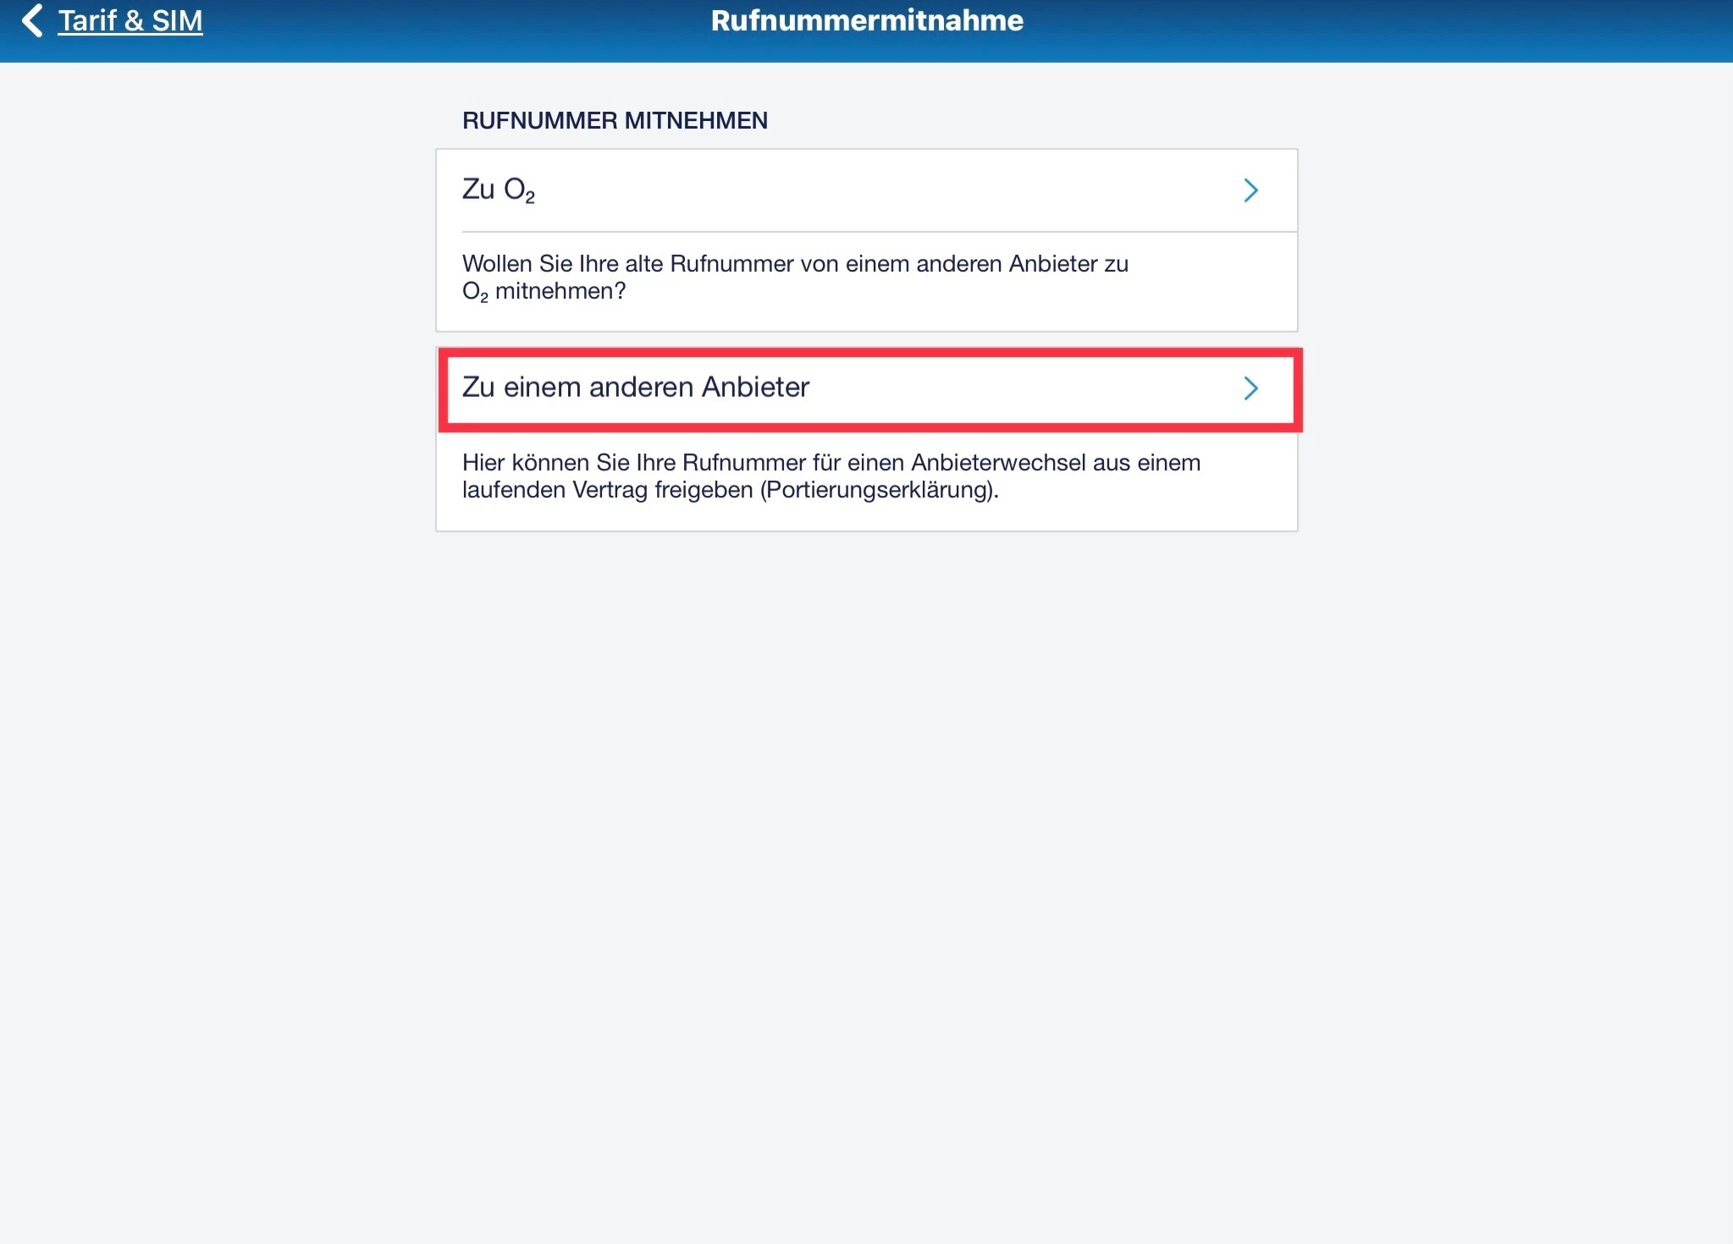Screen dimensions: 1733x1244
Task: Tap the text starting with Hier können Sie Ihre Rufnummer
Action: pyautogui.click(x=831, y=476)
